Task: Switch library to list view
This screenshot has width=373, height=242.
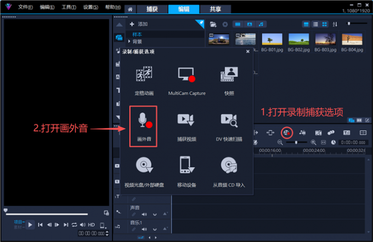Action: click(315, 24)
